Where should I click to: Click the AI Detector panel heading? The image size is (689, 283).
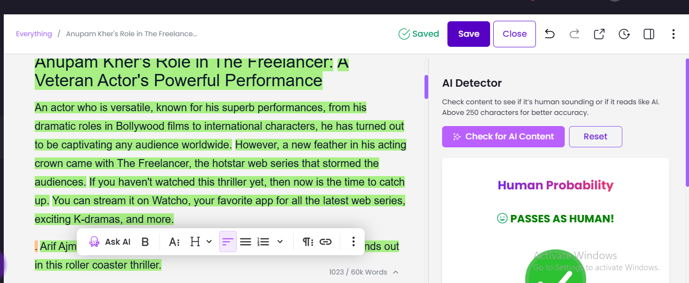point(472,83)
